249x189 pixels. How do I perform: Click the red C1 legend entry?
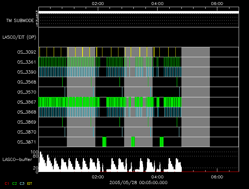7,184
